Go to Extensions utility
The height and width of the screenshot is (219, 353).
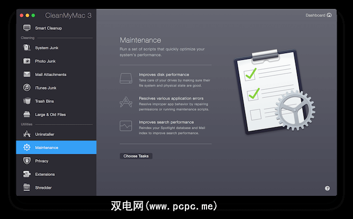point(56,174)
